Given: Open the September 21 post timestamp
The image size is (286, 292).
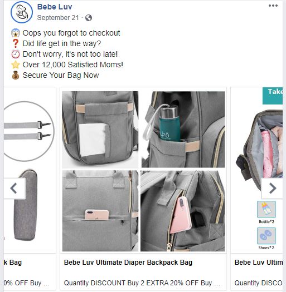Looking at the screenshot, I should (x=58, y=18).
